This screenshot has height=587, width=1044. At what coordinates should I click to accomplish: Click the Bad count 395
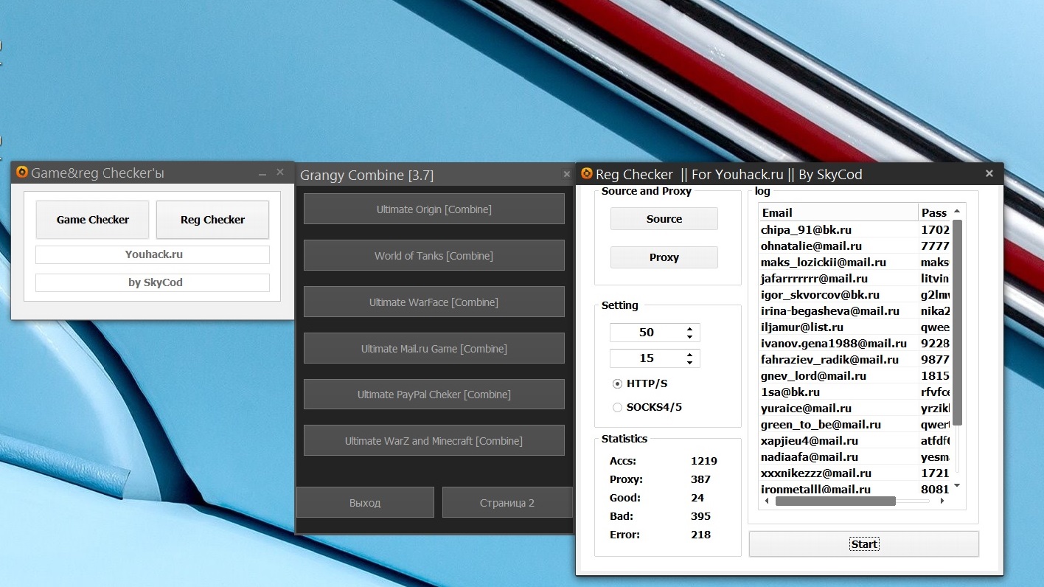pyautogui.click(x=700, y=516)
